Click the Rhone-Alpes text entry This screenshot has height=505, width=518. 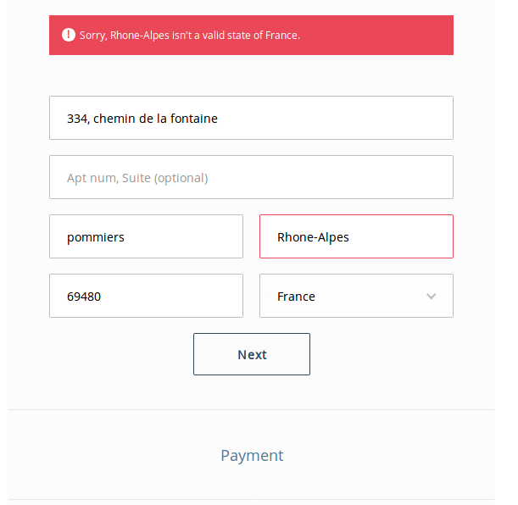click(313, 237)
